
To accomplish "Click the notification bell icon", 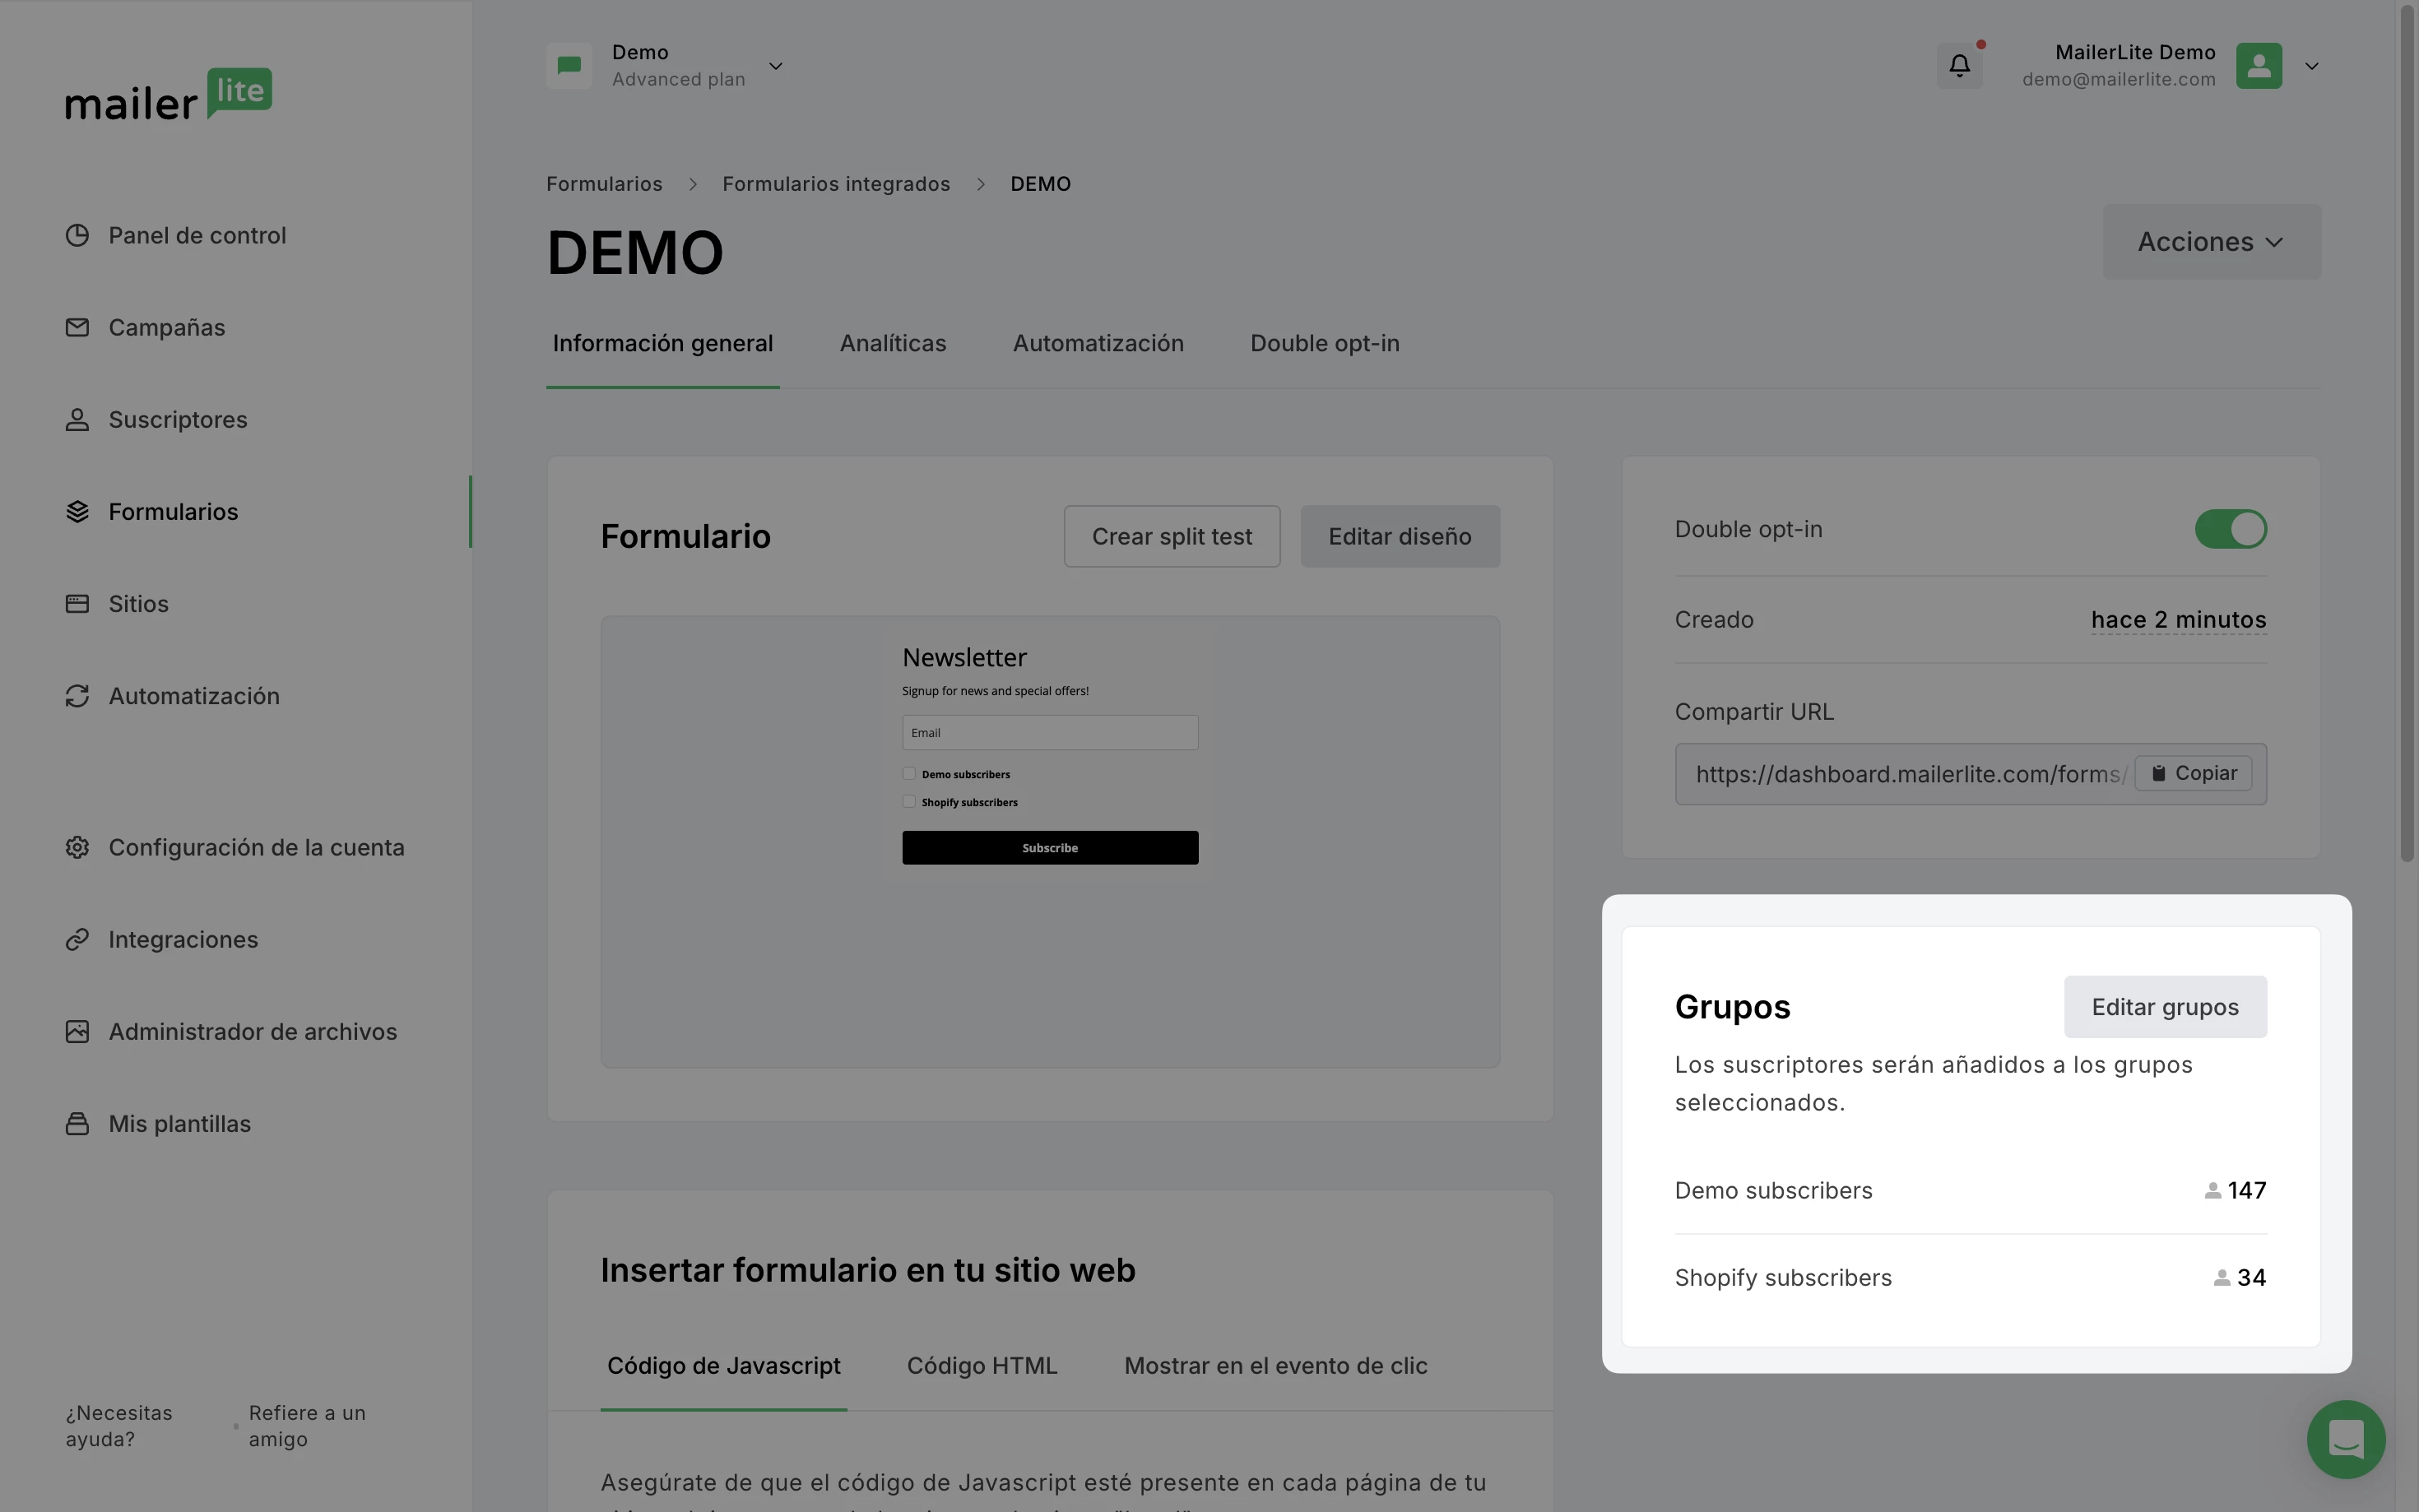I will pyautogui.click(x=1958, y=66).
